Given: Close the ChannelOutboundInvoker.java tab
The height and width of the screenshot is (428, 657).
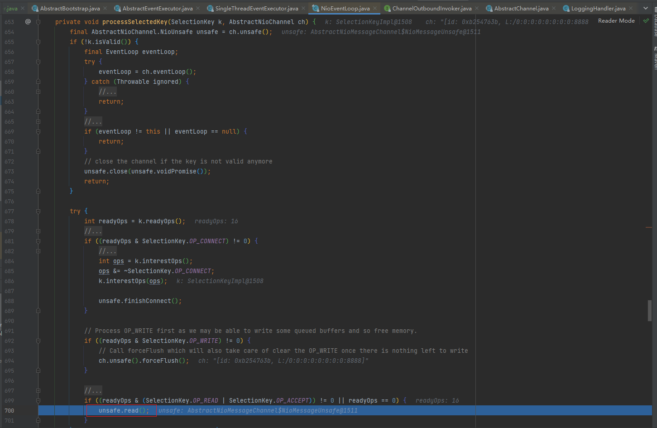Looking at the screenshot, I should pos(477,8).
